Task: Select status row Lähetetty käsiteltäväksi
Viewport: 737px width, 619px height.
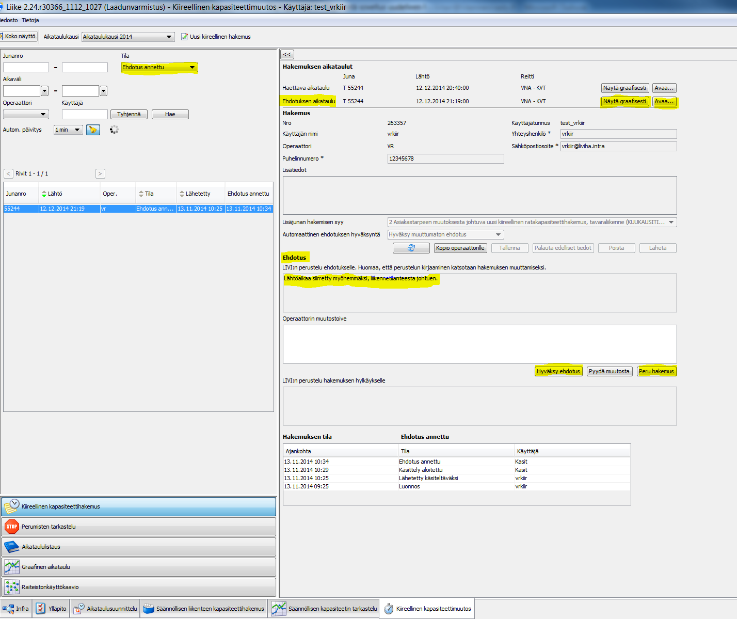Action: coord(457,478)
